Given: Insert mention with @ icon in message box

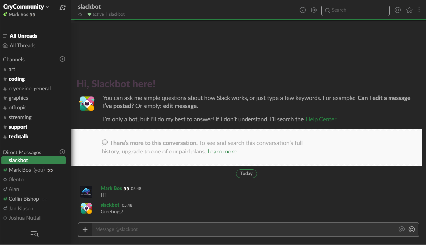Looking at the screenshot, I should pyautogui.click(x=402, y=229).
